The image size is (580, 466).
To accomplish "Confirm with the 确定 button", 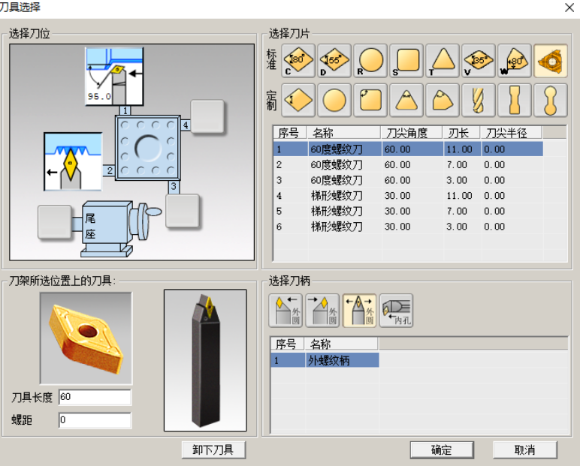I will pyautogui.click(x=441, y=449).
